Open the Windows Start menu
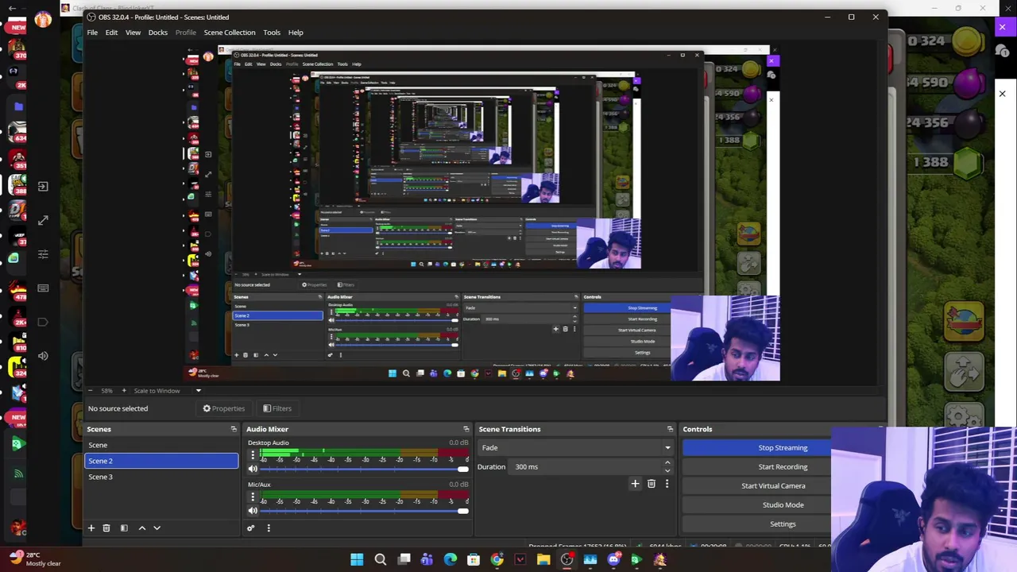This screenshot has height=572, width=1017. (x=357, y=560)
